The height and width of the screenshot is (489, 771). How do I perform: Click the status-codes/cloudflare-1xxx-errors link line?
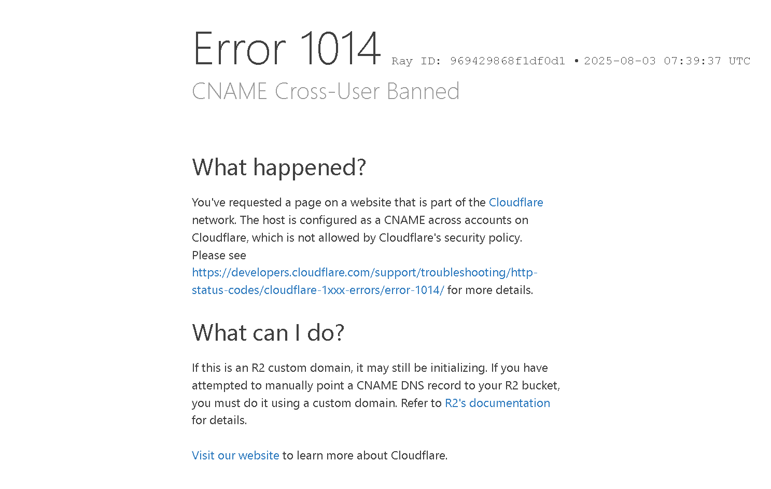click(x=318, y=290)
